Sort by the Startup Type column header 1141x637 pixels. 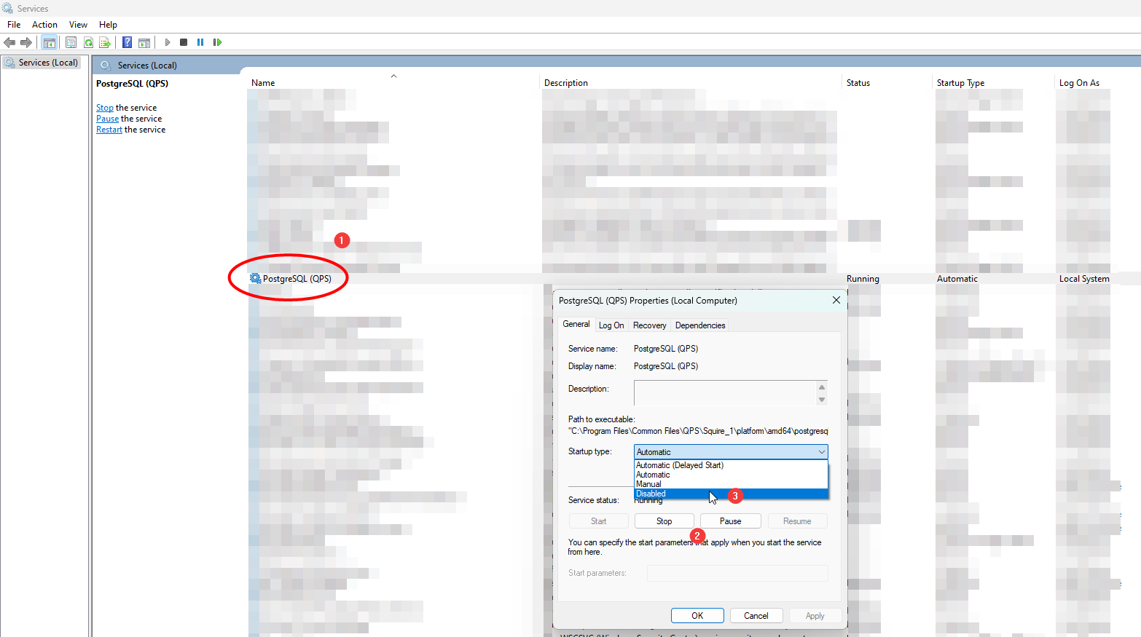click(x=995, y=83)
